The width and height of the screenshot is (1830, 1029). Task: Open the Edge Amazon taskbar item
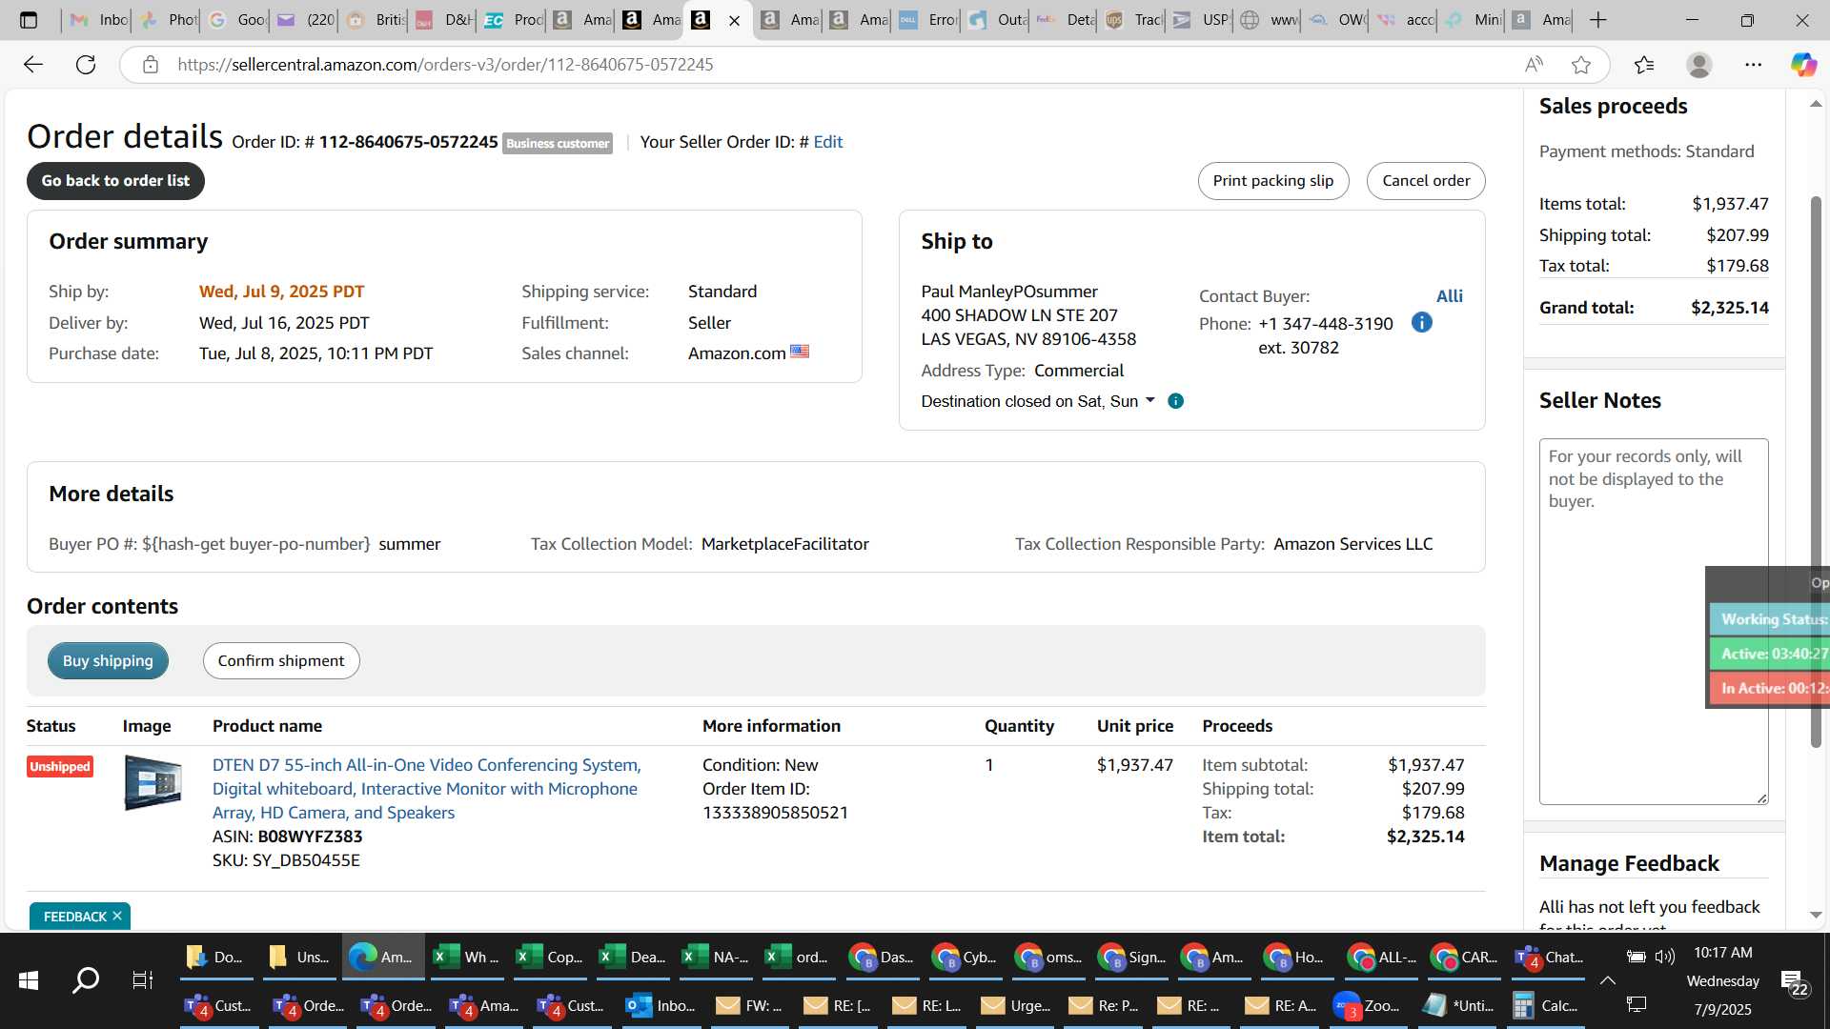[x=381, y=957]
